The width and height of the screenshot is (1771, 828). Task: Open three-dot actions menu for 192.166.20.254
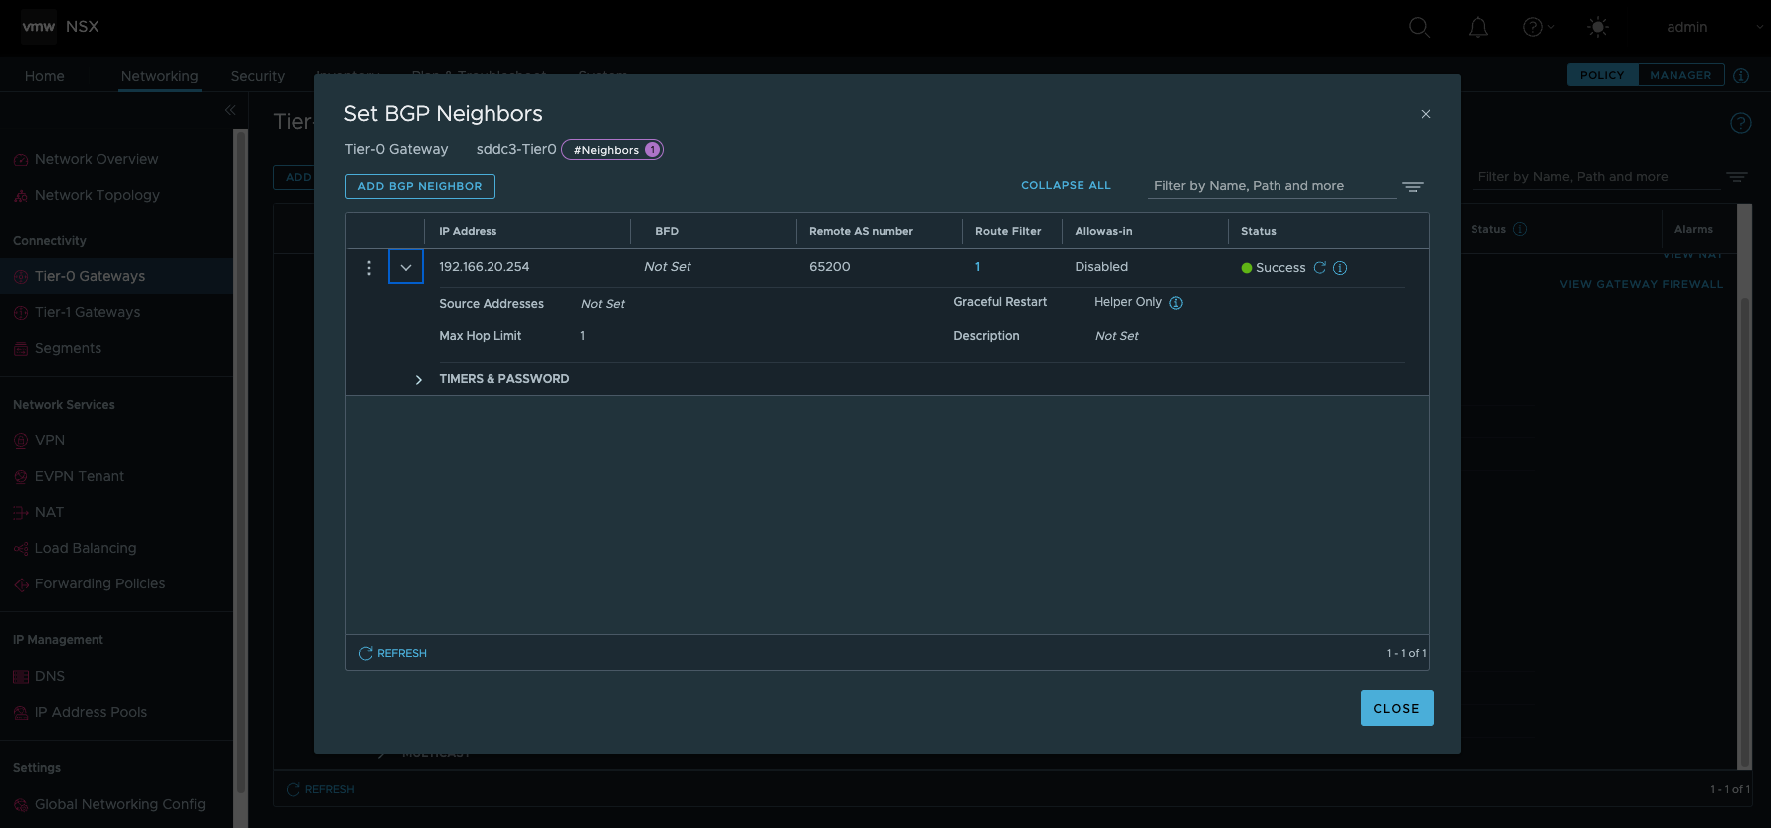pos(369,268)
